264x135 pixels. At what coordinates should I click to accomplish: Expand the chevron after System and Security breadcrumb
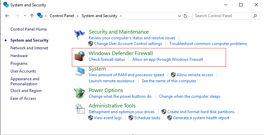point(121,16)
